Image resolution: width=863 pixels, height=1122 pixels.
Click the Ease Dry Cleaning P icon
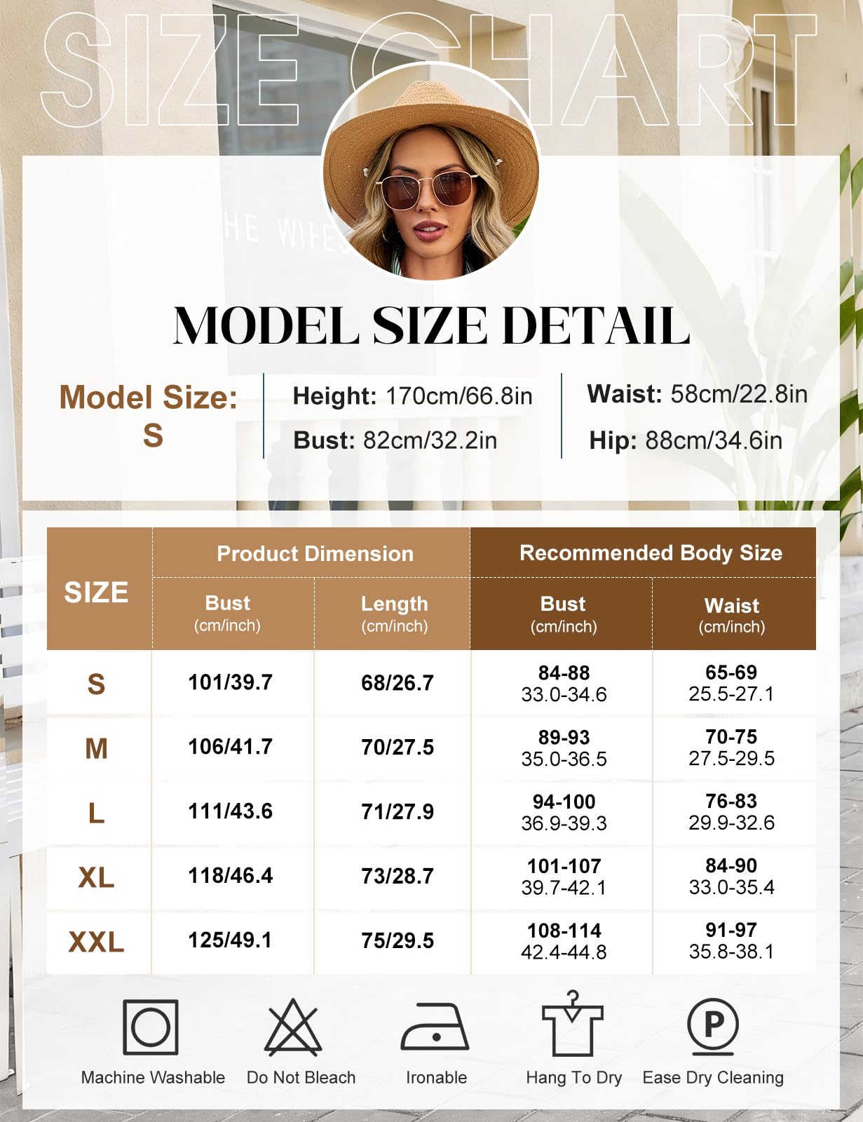[x=713, y=1026]
